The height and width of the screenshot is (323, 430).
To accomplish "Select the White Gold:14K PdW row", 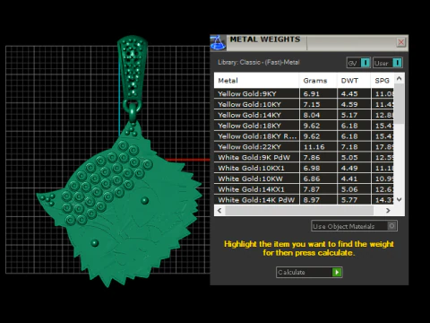I will tap(304, 200).
